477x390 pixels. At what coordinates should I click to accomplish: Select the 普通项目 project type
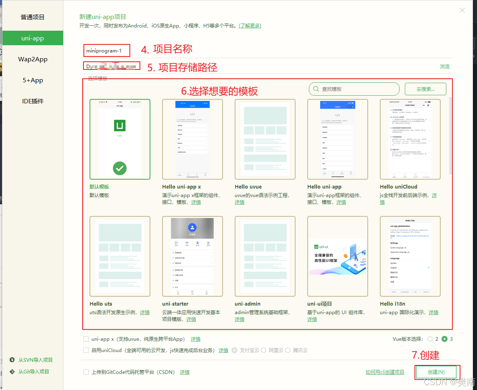tap(33, 17)
